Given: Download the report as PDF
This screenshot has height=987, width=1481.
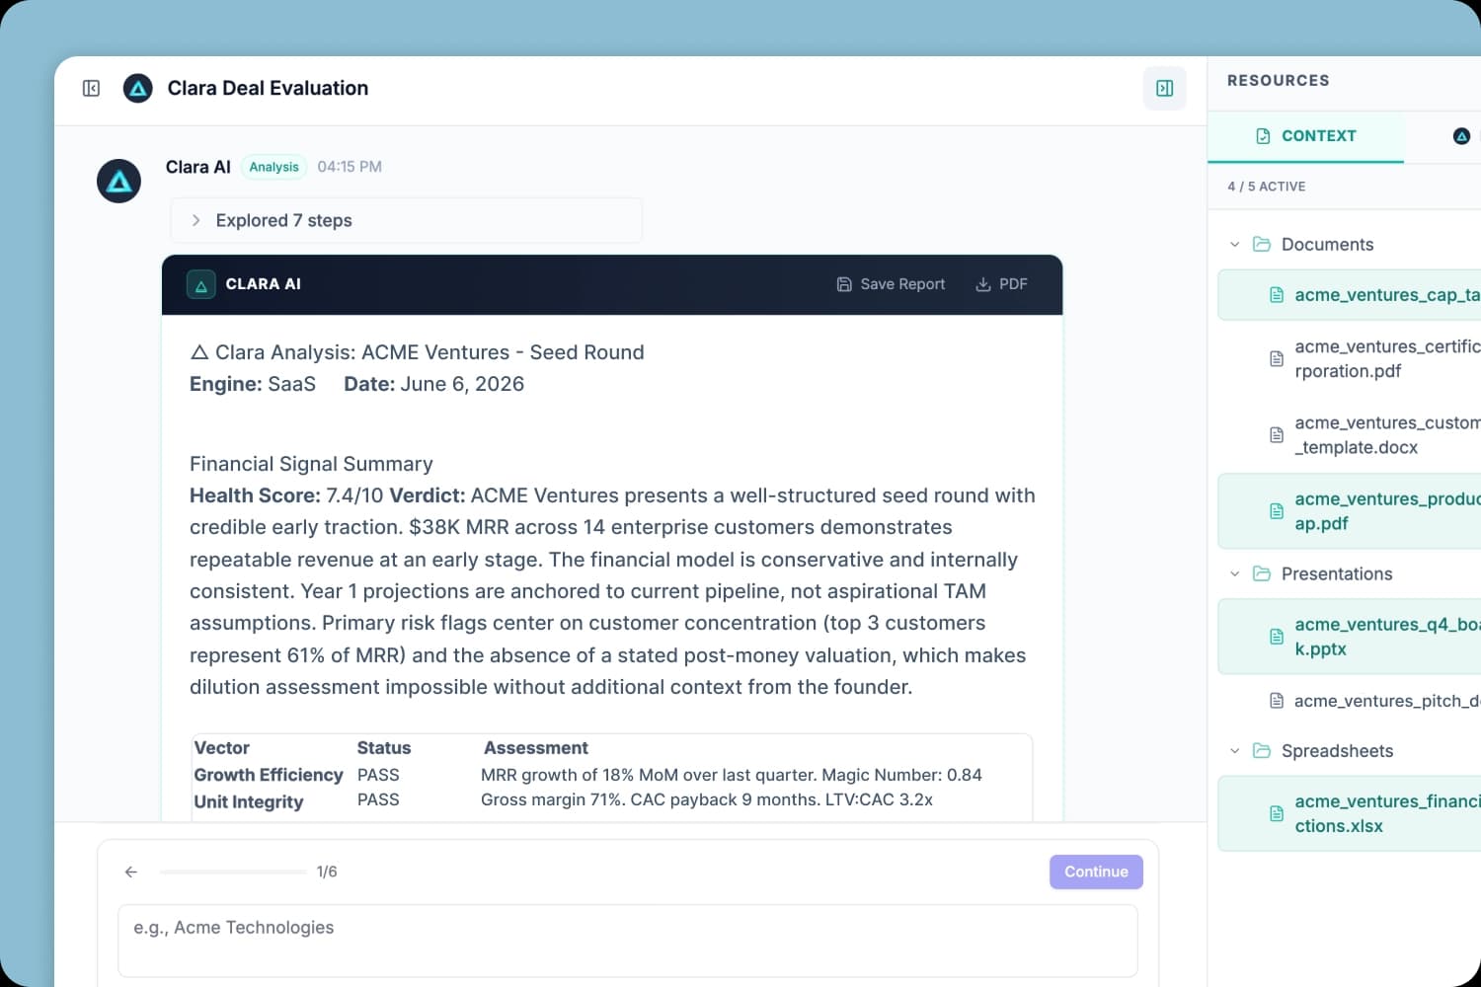Looking at the screenshot, I should tap(1002, 284).
